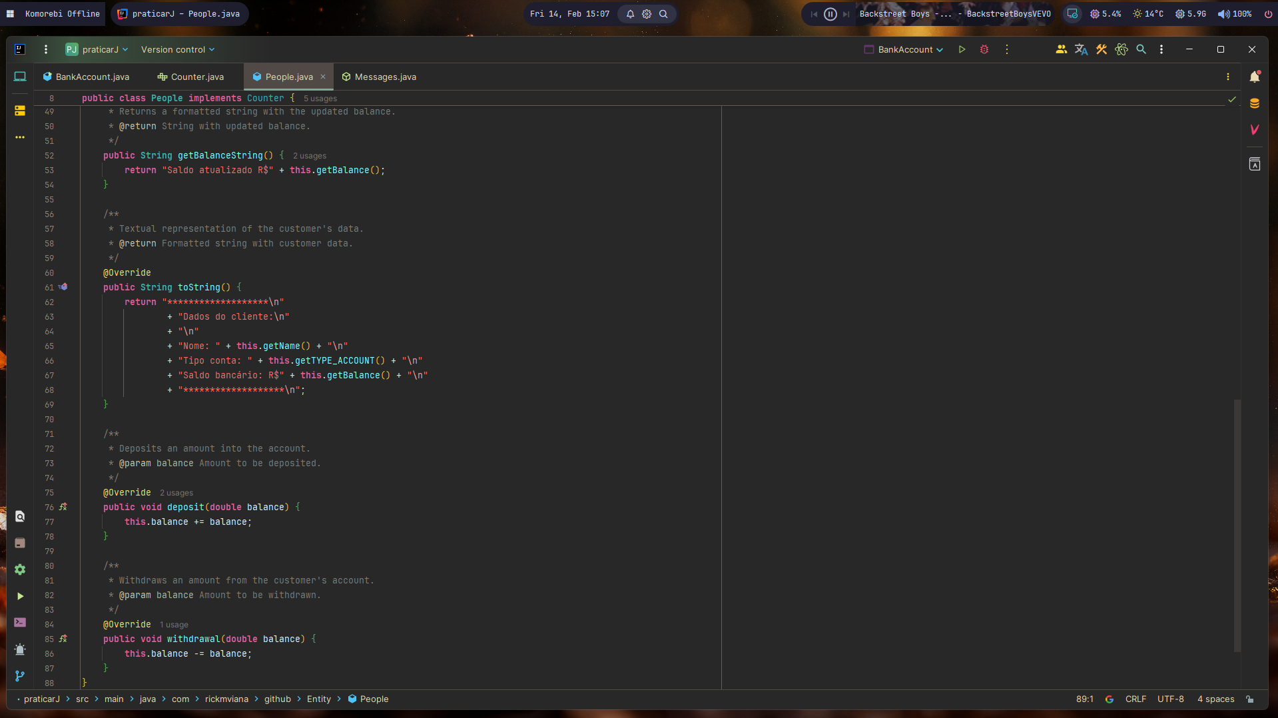The width and height of the screenshot is (1278, 718).
Task: Open the top bar search magnifier
Action: (x=663, y=14)
